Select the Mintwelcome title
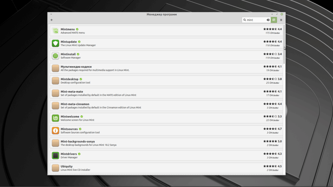 70,117
